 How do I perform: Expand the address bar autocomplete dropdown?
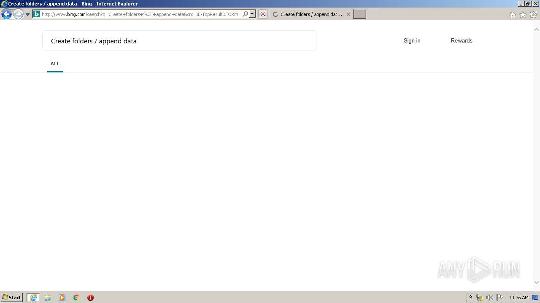(x=252, y=14)
